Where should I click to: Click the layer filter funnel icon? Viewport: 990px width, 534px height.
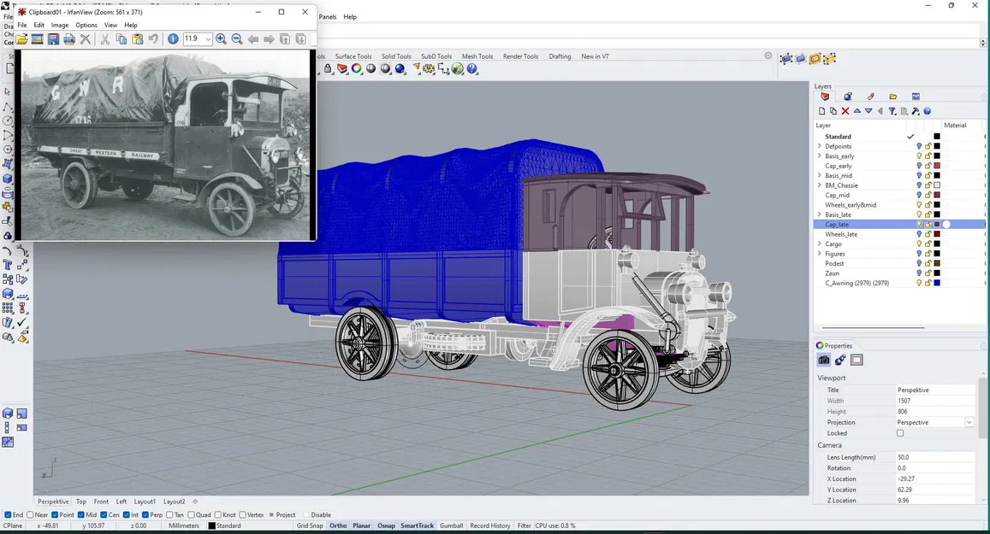pyautogui.click(x=892, y=111)
